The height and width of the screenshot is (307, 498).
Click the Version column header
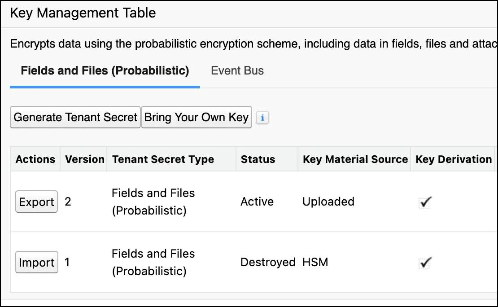pos(83,159)
